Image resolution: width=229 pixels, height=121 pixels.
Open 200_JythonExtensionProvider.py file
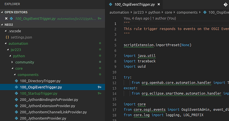click(47, 106)
